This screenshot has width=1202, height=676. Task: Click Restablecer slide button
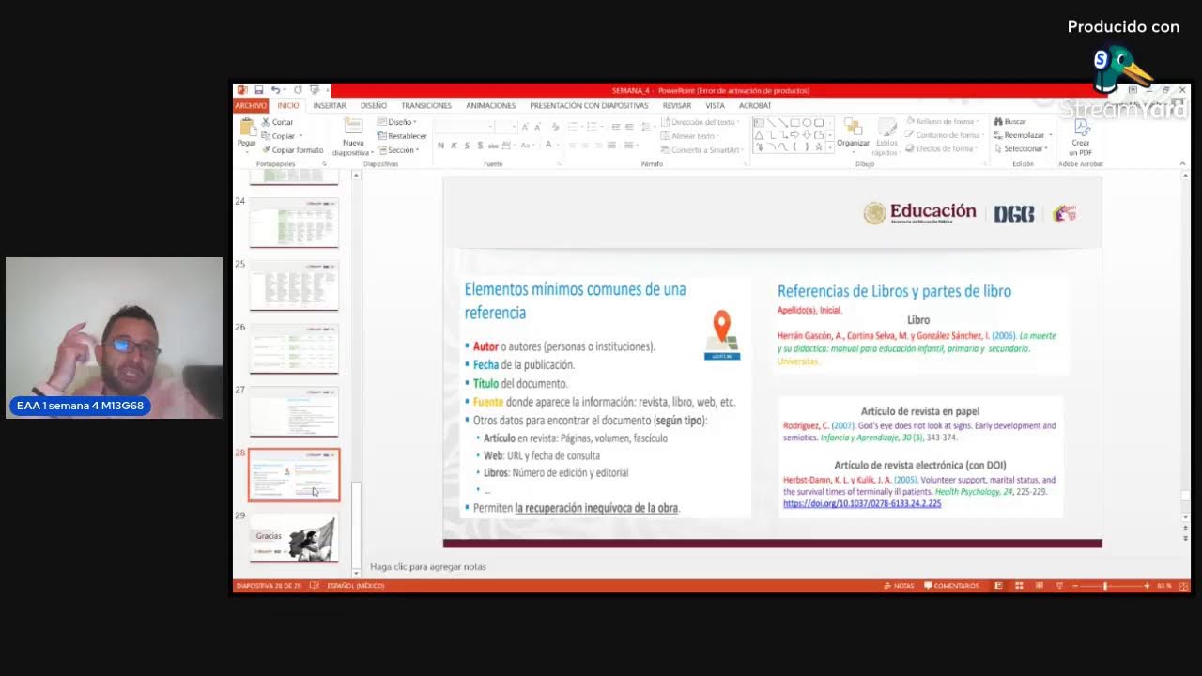pyautogui.click(x=403, y=136)
